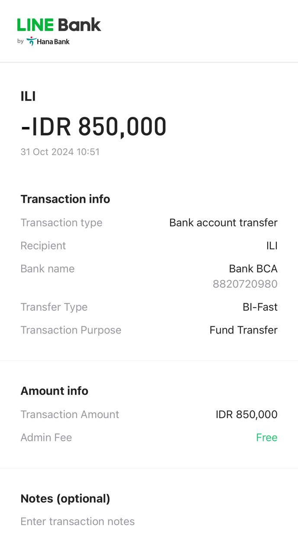The height and width of the screenshot is (553, 298).
Task: Select account number 8820720980
Action: 245,284
